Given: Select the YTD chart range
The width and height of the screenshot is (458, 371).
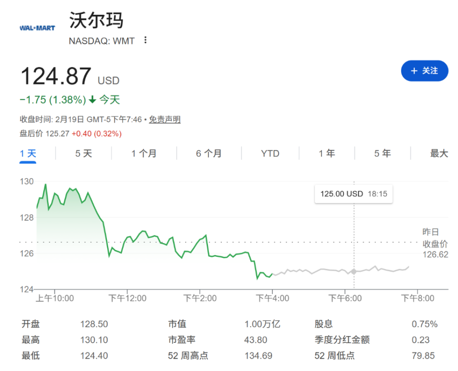Looking at the screenshot, I should [270, 153].
